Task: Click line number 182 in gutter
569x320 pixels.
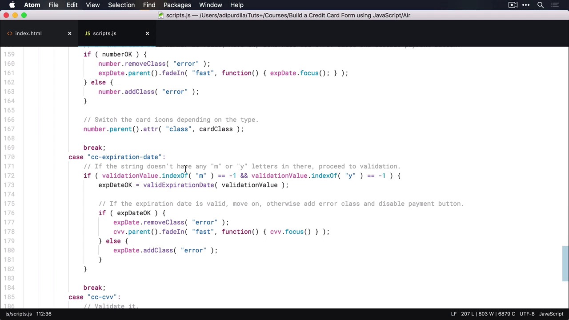Action: point(9,269)
